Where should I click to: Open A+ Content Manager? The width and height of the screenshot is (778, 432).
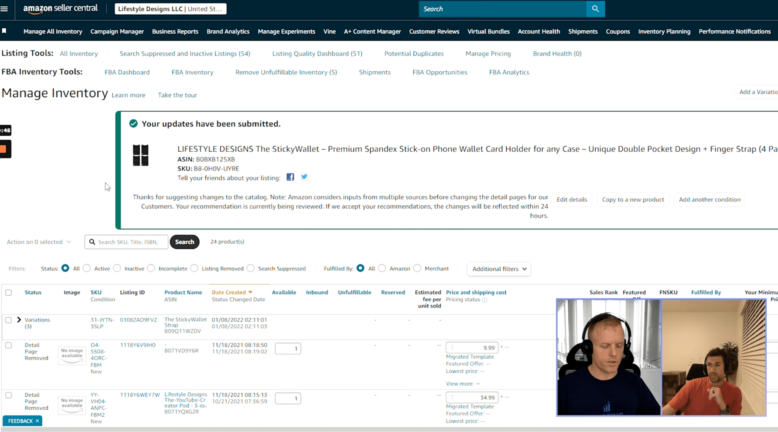click(372, 31)
